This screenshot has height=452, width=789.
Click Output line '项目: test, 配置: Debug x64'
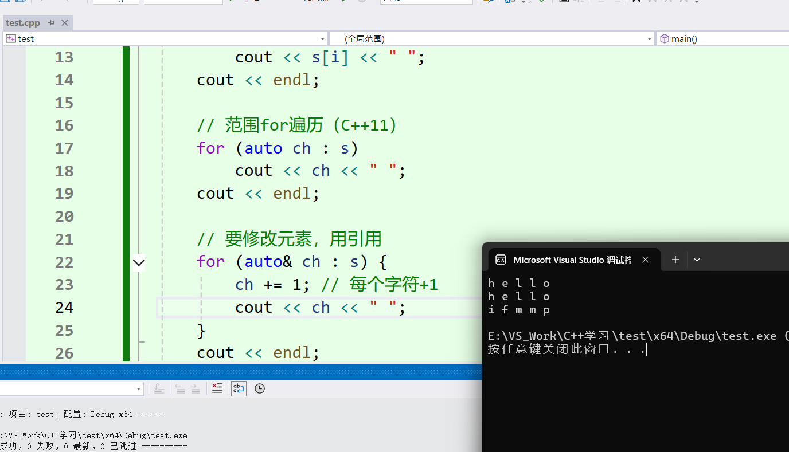[86, 414]
